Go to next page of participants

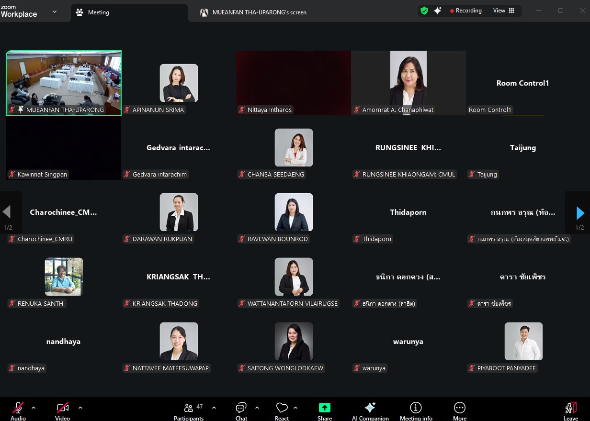tap(580, 212)
